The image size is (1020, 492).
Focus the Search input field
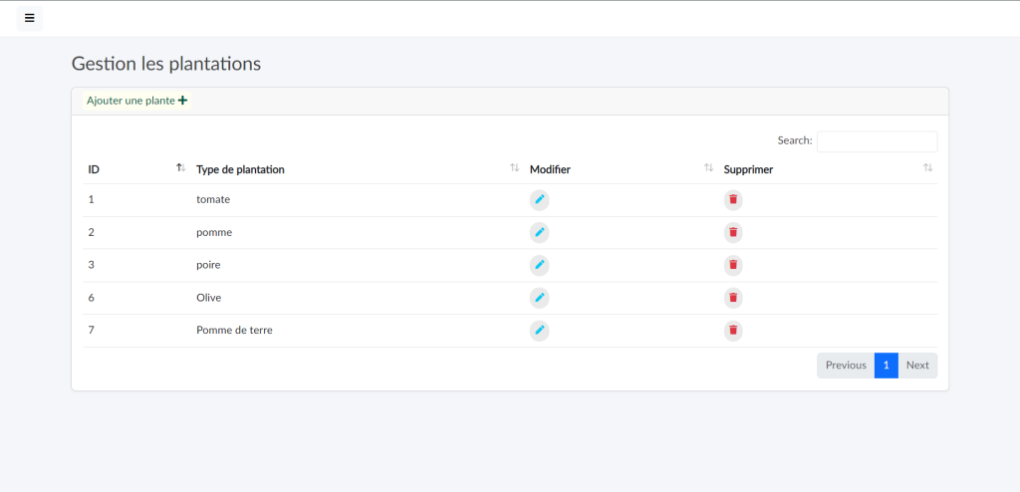(x=877, y=141)
